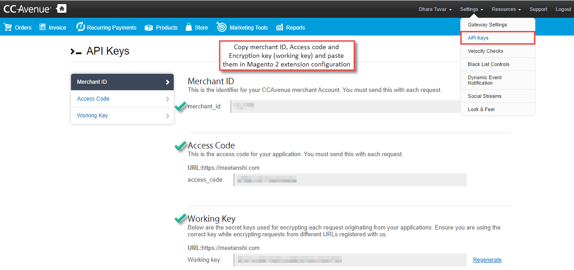The width and height of the screenshot is (574, 270).
Task: Click the Regenerate link for the working key
Action: point(487,260)
